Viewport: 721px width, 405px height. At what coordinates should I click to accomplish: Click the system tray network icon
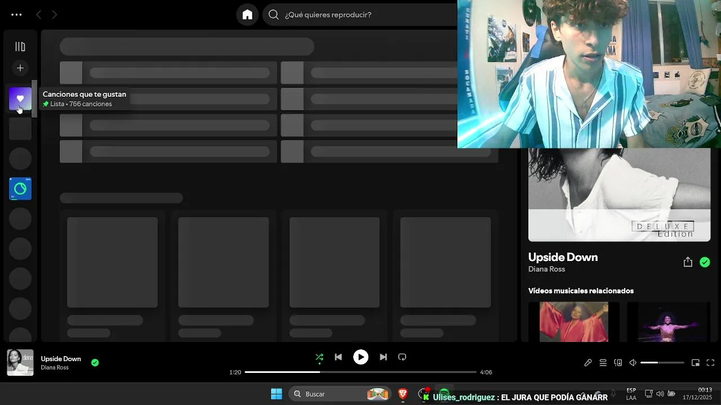point(648,394)
